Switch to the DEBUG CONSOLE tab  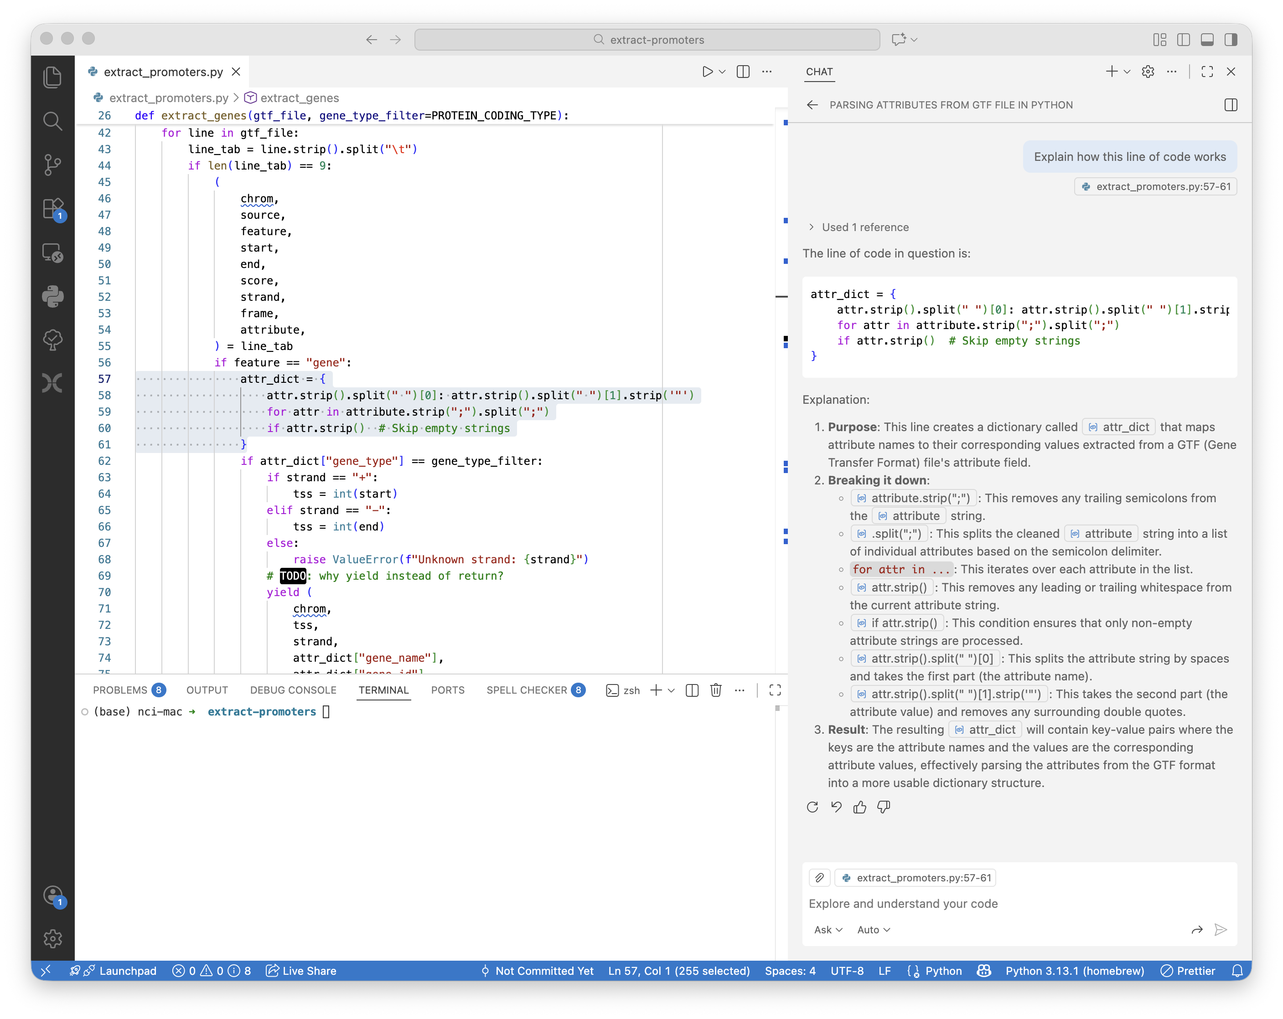point(293,690)
